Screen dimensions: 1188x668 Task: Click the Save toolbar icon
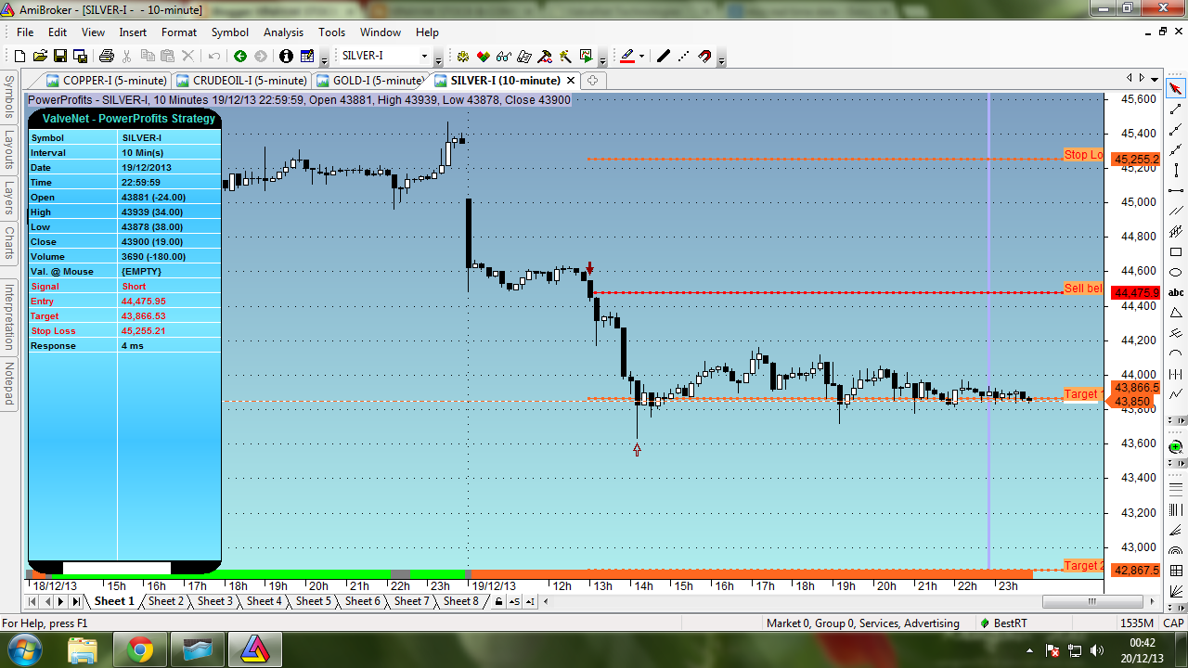click(x=60, y=57)
